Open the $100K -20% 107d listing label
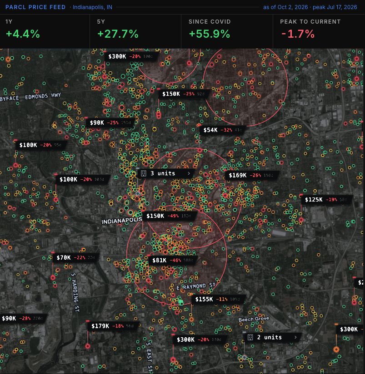Viewport: 365px width, 374px height. 83,179
